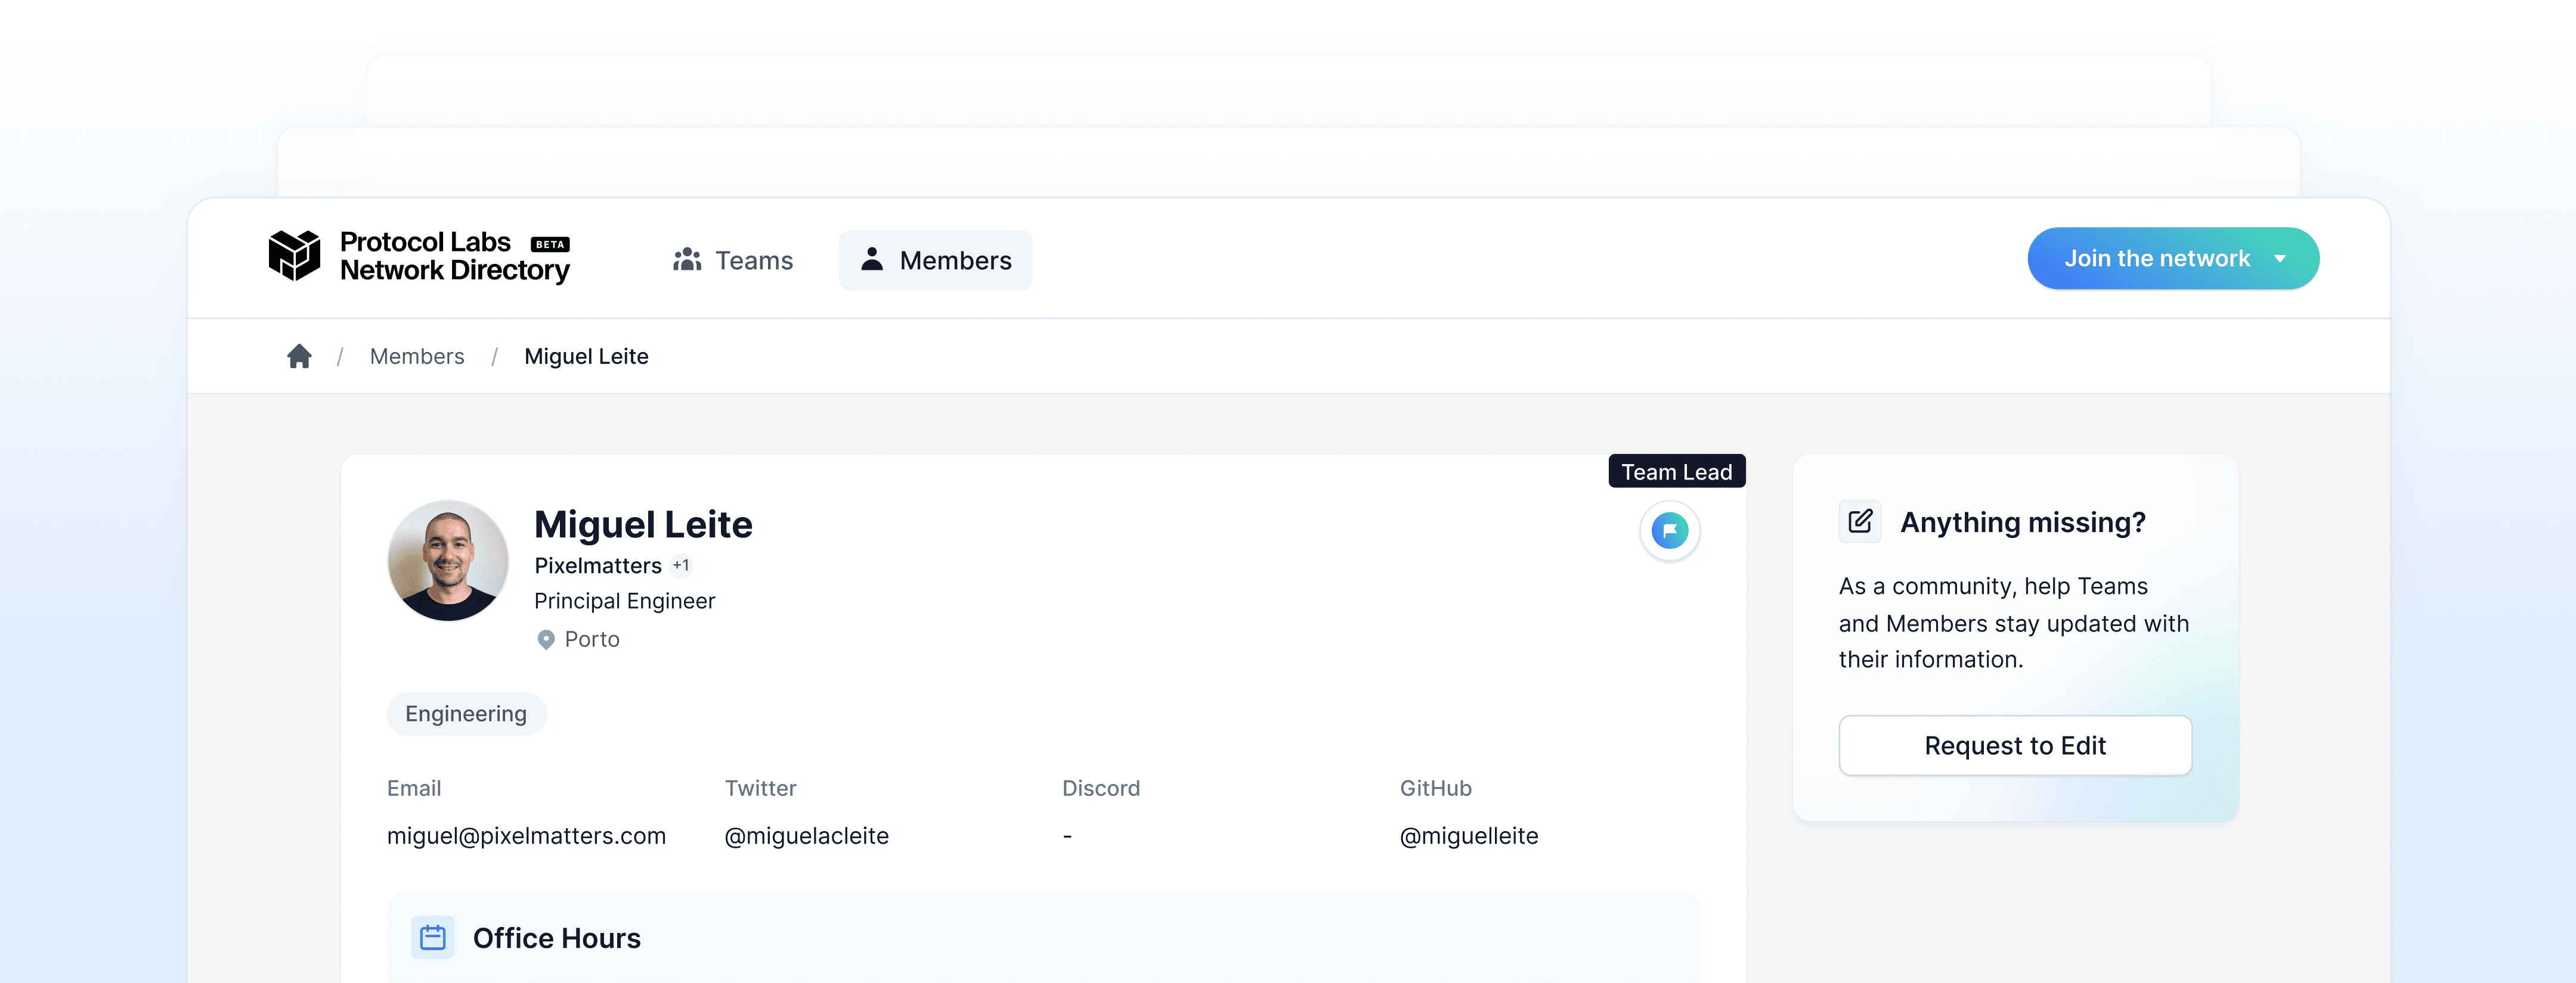Viewport: 2576px width, 983px height.
Task: Toggle the Team Lead badge
Action: point(1676,471)
